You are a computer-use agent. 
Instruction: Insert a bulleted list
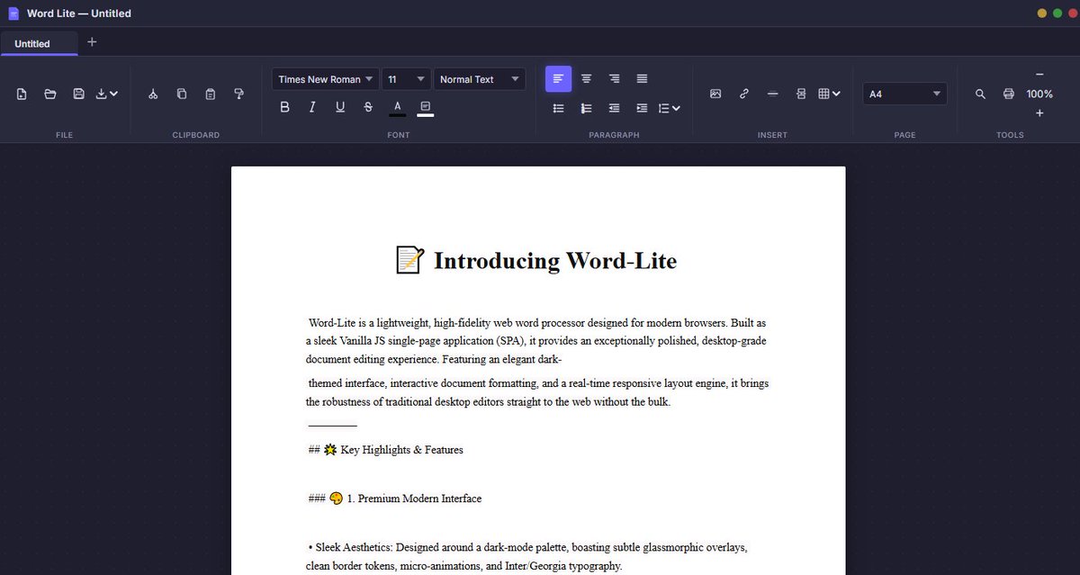tap(558, 108)
